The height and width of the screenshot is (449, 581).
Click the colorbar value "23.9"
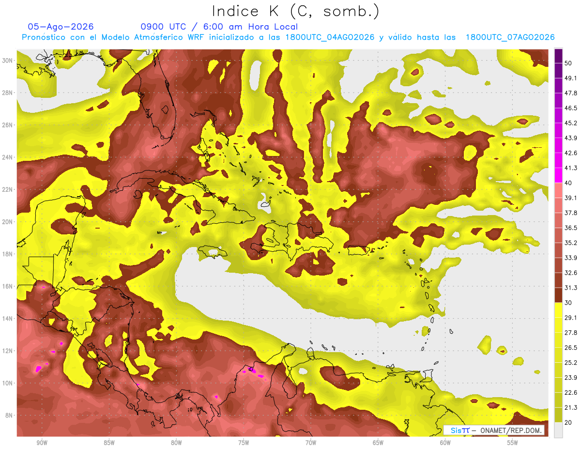[x=570, y=378]
